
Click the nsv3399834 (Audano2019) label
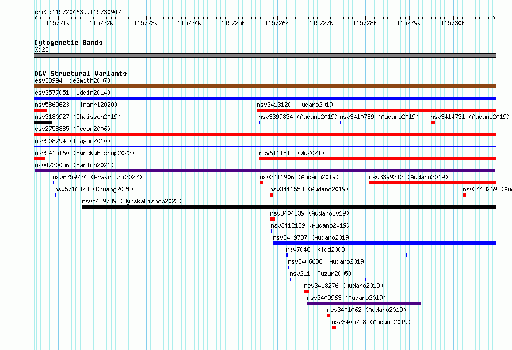(298, 117)
